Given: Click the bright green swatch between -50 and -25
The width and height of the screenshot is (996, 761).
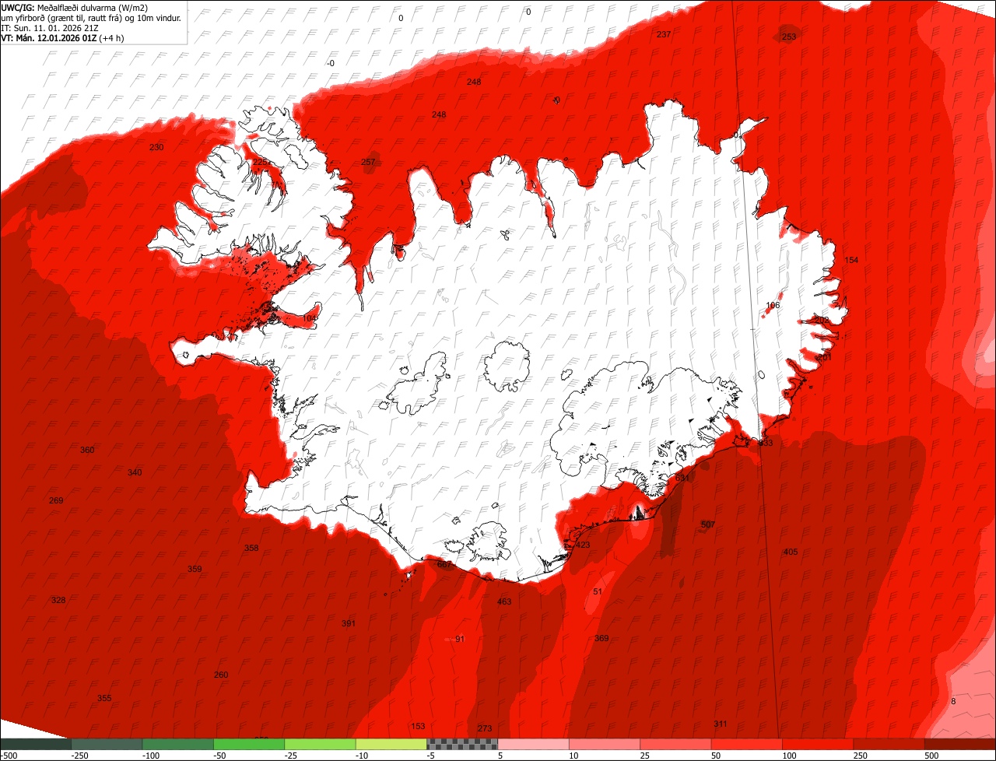Looking at the screenshot, I should [249, 745].
